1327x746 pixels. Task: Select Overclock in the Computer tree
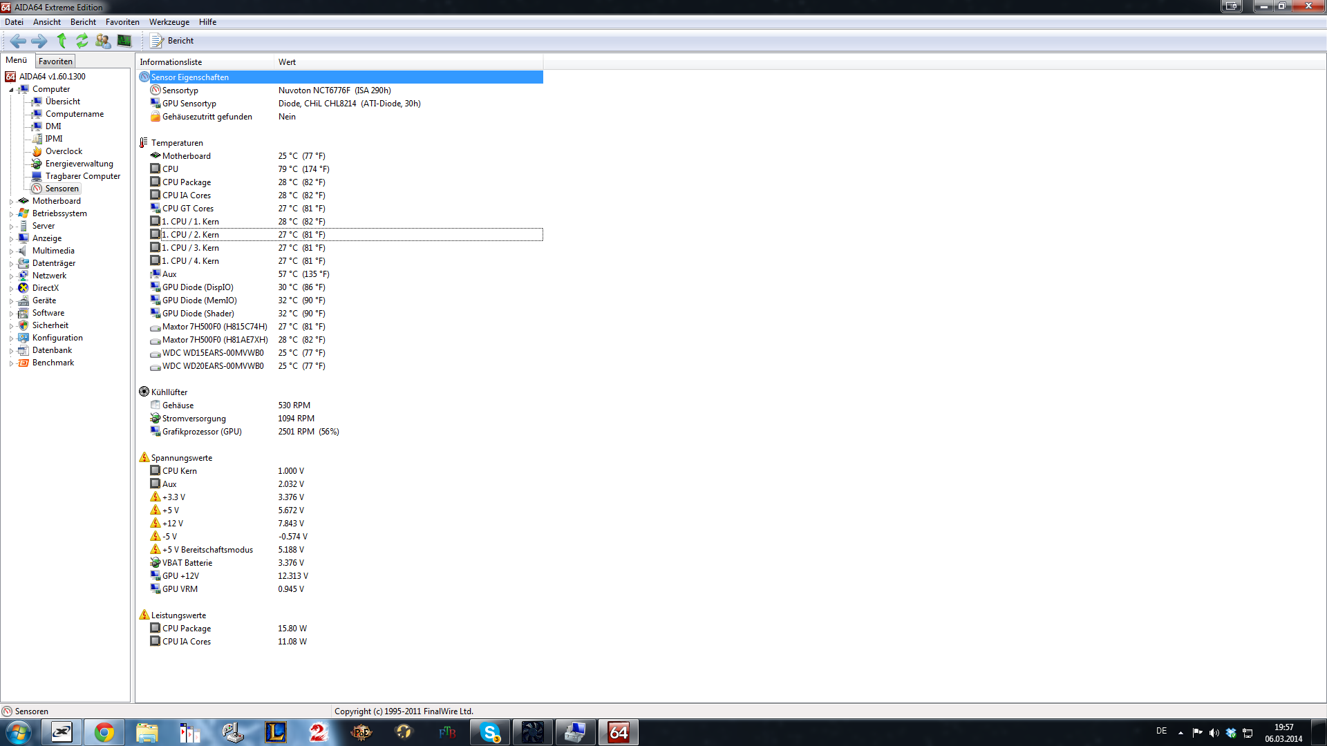click(x=64, y=151)
